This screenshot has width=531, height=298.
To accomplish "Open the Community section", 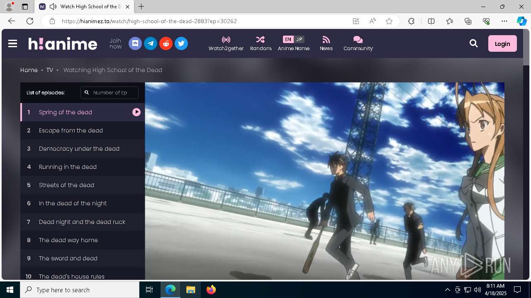I will click(x=358, y=43).
